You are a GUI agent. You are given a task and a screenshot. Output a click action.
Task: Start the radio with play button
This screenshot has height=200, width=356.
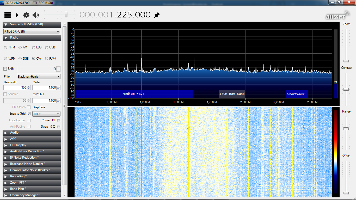click(x=17, y=15)
